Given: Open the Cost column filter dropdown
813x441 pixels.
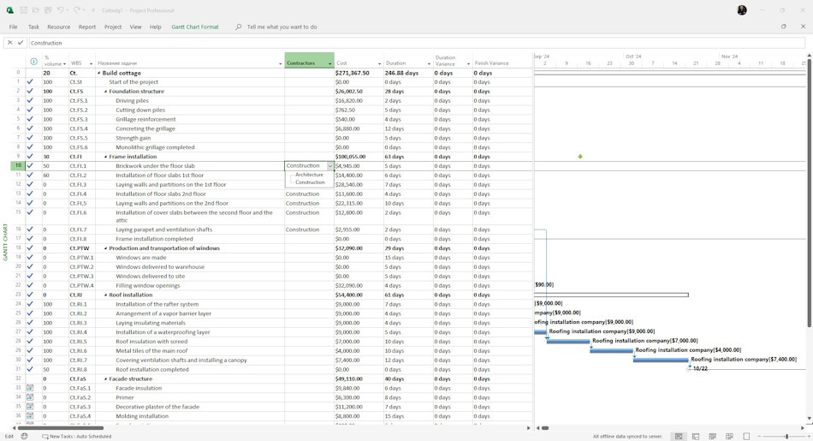Looking at the screenshot, I should pyautogui.click(x=379, y=63).
